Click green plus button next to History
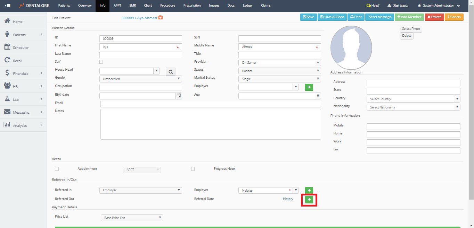This screenshot has height=228, width=474. (309, 200)
